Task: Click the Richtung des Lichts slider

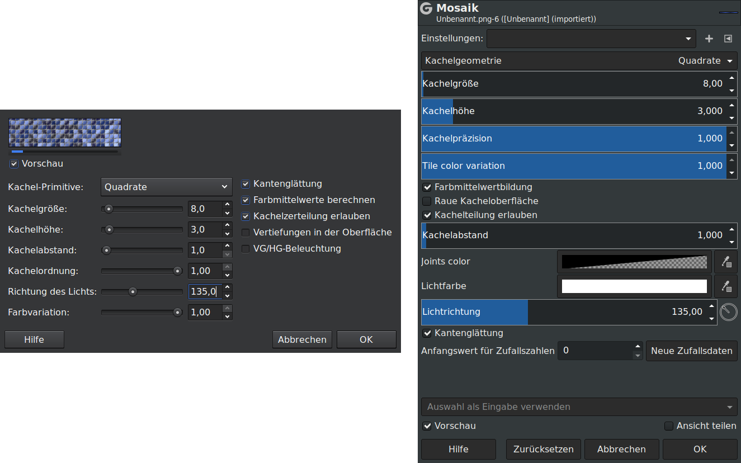Action: [141, 291]
